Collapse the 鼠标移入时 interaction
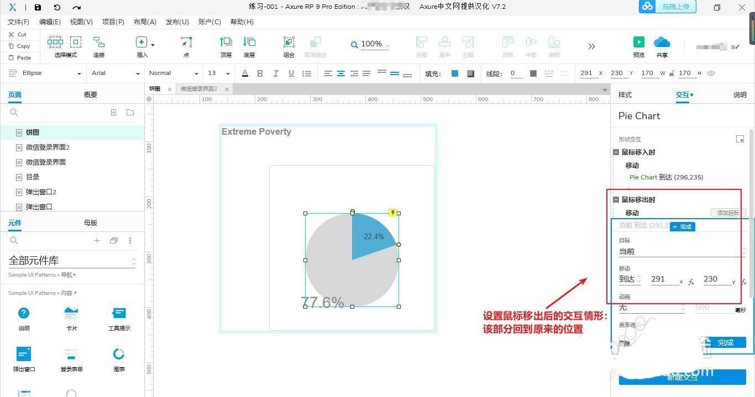 (x=616, y=152)
